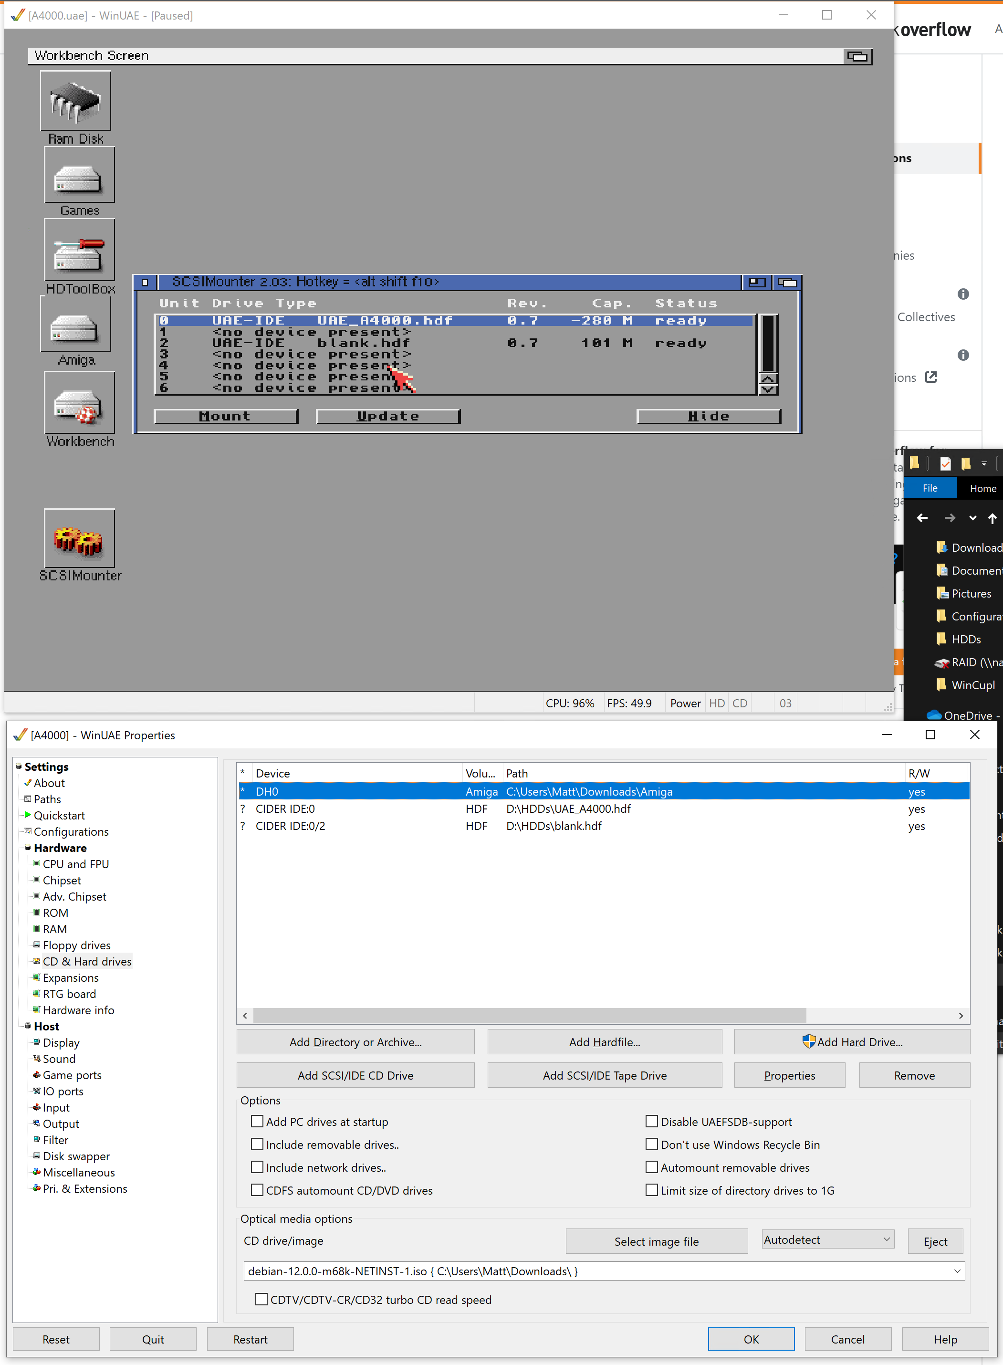1003x1365 pixels.
Task: Open the HDDs folder in File Explorer
Action: click(x=966, y=639)
